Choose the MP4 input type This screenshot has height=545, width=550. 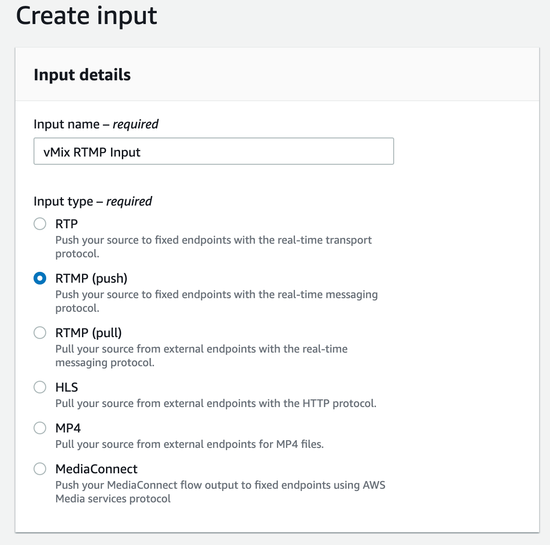pyautogui.click(x=40, y=428)
